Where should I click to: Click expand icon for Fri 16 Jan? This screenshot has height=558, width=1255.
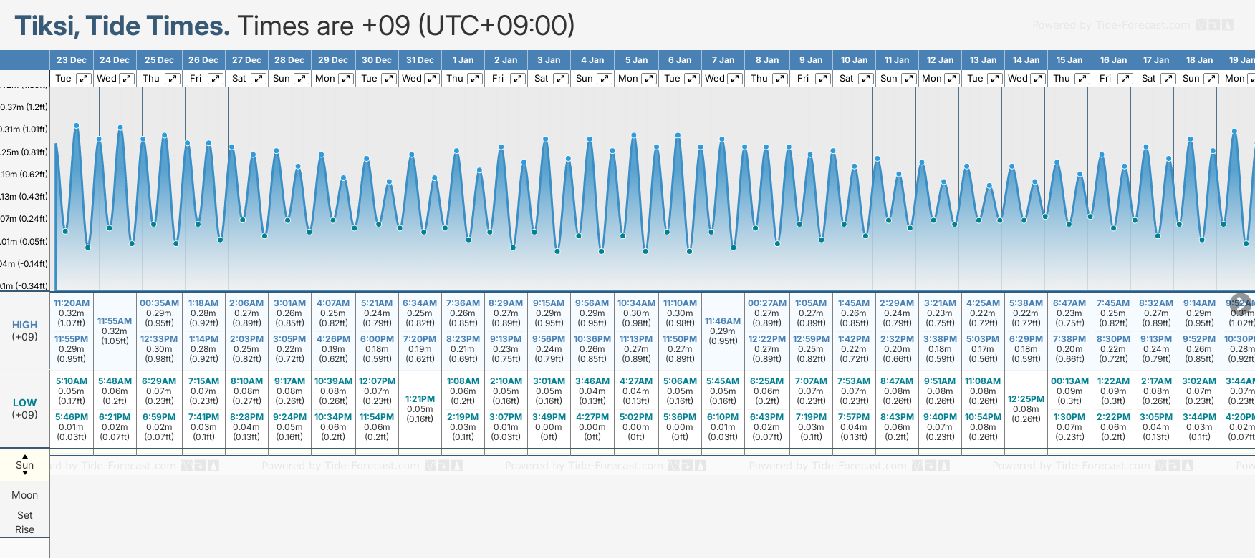pyautogui.click(x=1125, y=79)
